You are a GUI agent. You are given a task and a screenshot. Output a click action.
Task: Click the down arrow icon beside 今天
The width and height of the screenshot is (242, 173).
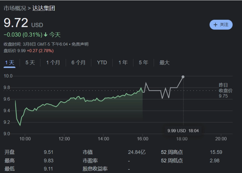pyautogui.click(x=45, y=35)
